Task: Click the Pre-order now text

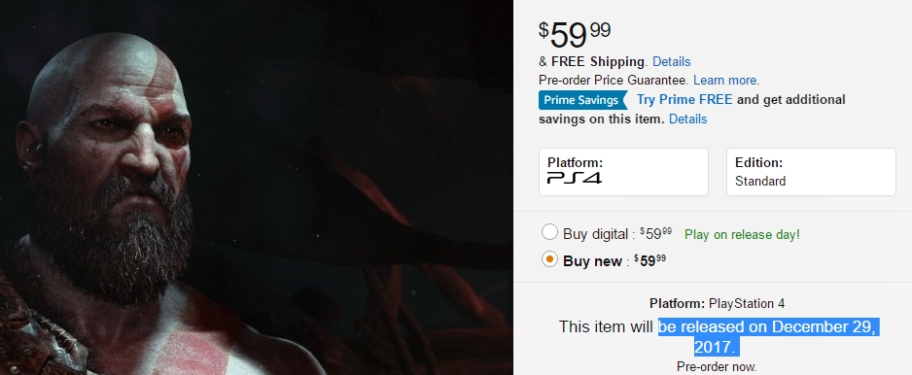Action: tap(717, 367)
